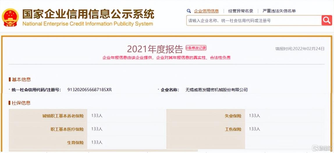Screen dimensions: 334x153
Task: Open the 严重违法失信名单 tab
Action: pos(279,11)
